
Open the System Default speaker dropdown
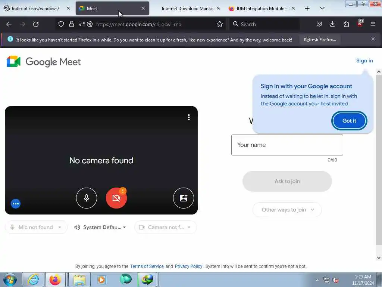100,227
